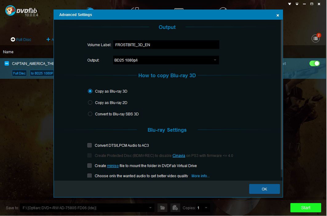The width and height of the screenshot is (327, 216).
Task: Open the miniso link
Action: coord(113,166)
